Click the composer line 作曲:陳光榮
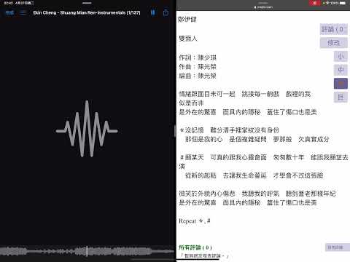The image size is (350, 262). [198, 67]
